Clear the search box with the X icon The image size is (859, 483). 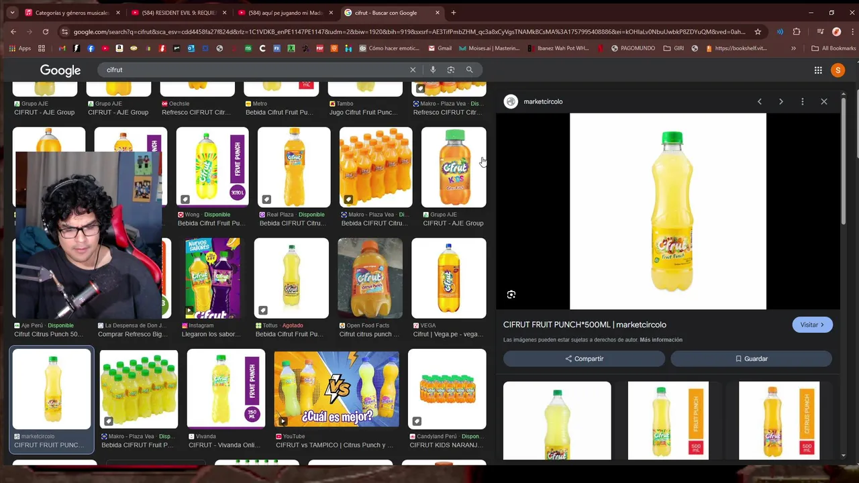click(413, 70)
